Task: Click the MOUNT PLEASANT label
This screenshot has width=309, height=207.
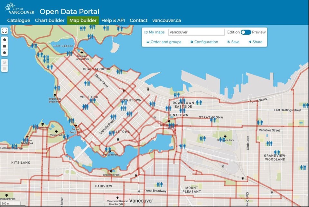Action: click(x=192, y=190)
